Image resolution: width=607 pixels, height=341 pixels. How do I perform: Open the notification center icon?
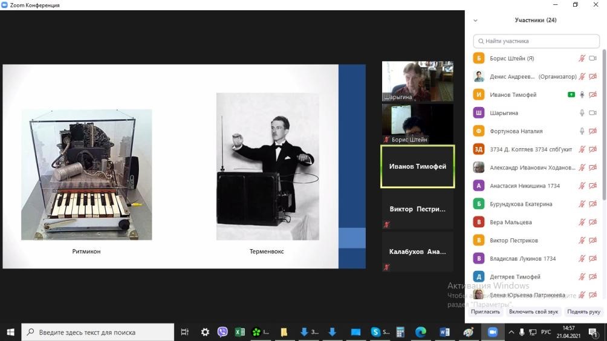tap(592, 332)
